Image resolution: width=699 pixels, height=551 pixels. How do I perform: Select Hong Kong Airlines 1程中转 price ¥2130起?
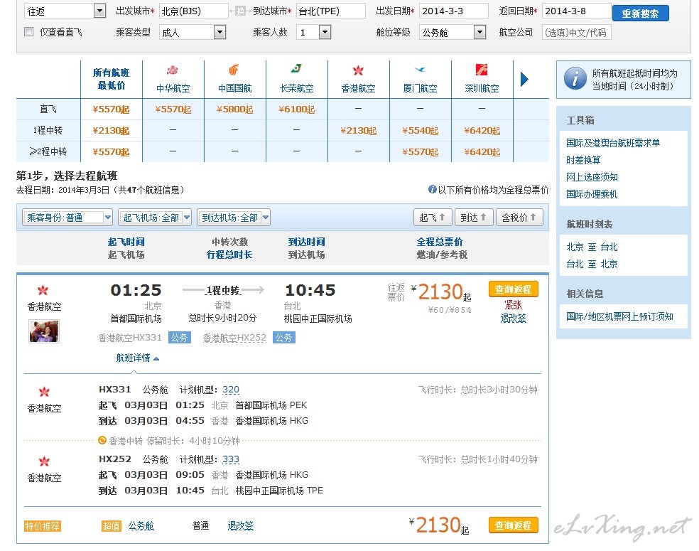click(x=359, y=130)
